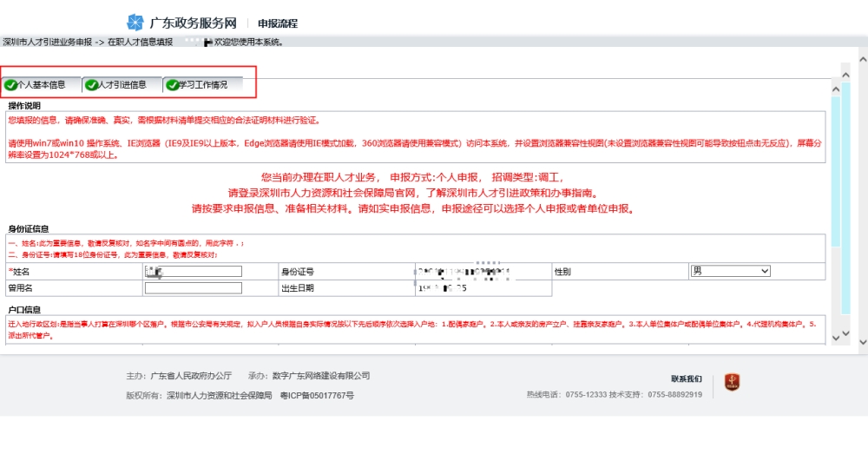The image size is (868, 474).
Task: Click the 身份证号 value field
Action: [x=483, y=272]
